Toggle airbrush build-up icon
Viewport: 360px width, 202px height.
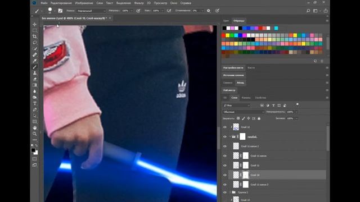(x=169, y=11)
